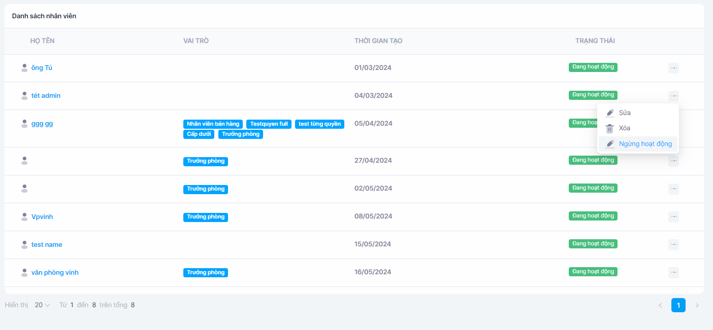Click the test name employee link

coord(47,245)
